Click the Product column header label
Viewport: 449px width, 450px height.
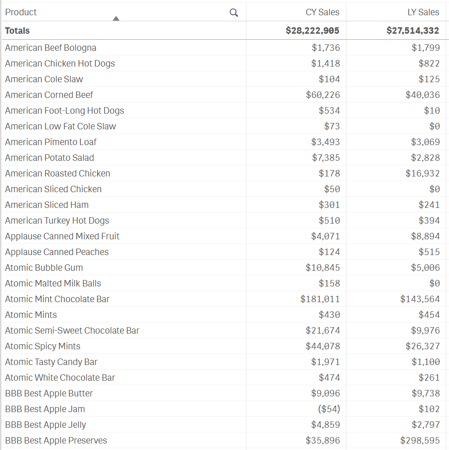(x=21, y=12)
